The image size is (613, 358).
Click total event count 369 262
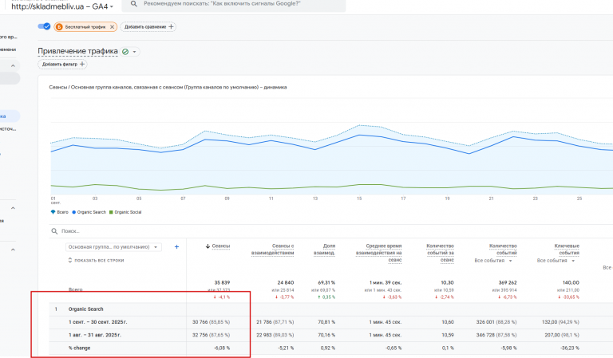(507, 282)
